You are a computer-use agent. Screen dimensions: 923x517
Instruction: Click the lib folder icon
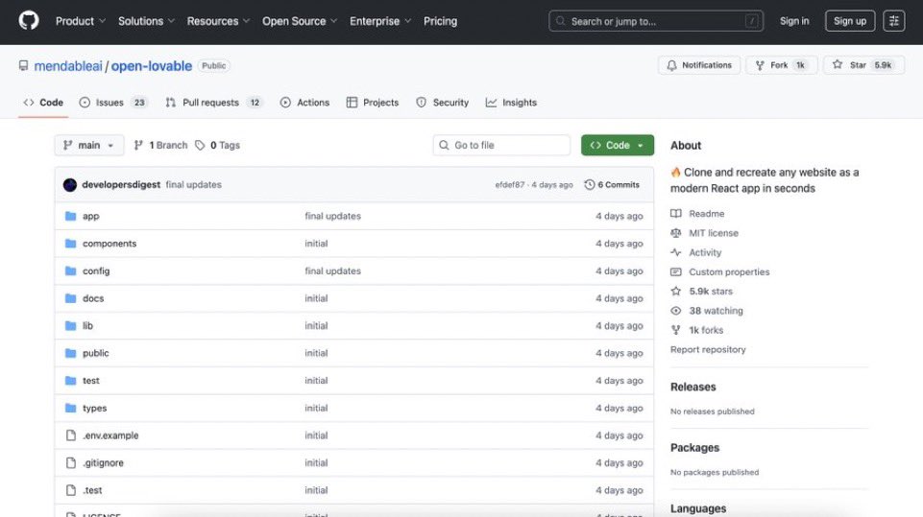tap(71, 326)
